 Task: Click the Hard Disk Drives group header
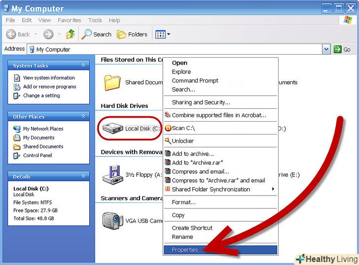tap(124, 106)
